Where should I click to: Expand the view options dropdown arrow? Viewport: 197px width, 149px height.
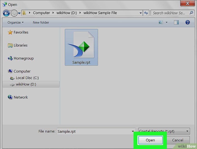coord(167,22)
